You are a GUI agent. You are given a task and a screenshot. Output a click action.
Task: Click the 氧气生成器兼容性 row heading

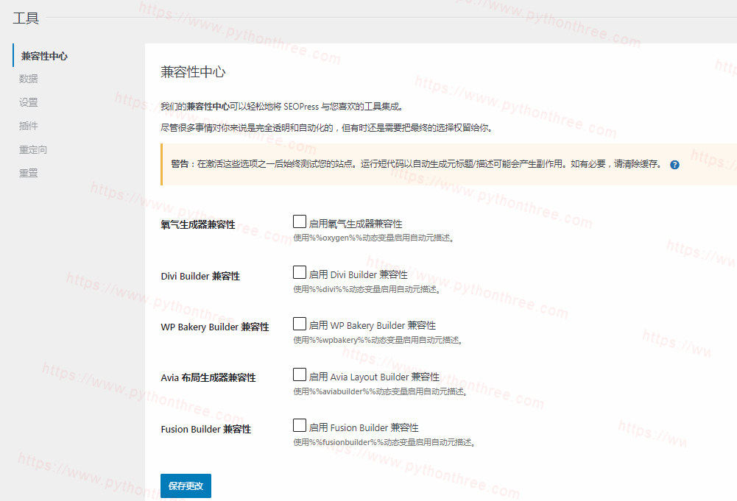coord(198,224)
